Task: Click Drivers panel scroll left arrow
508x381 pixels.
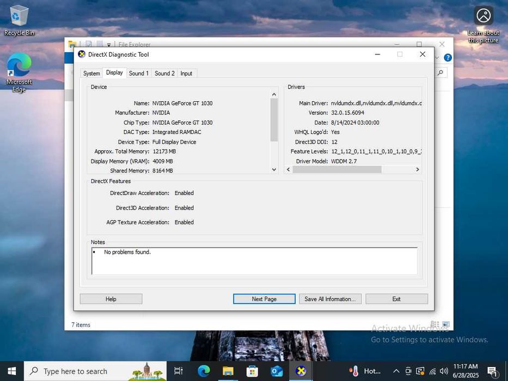Action: tap(289, 169)
